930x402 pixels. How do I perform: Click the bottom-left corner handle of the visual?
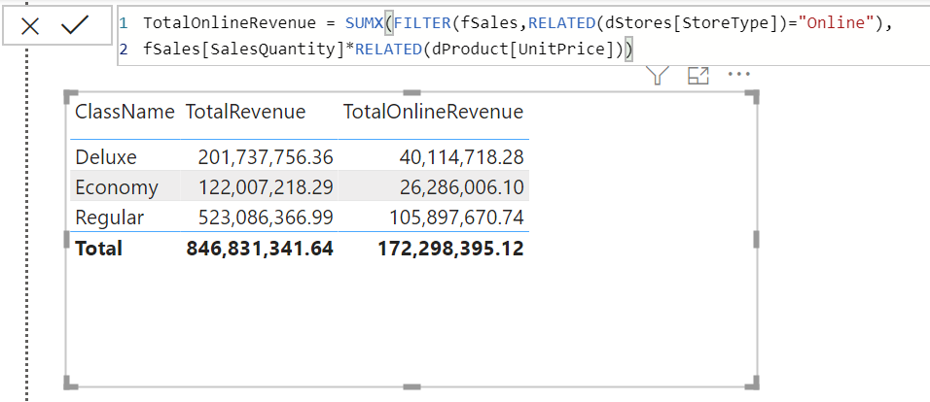pos(71,383)
